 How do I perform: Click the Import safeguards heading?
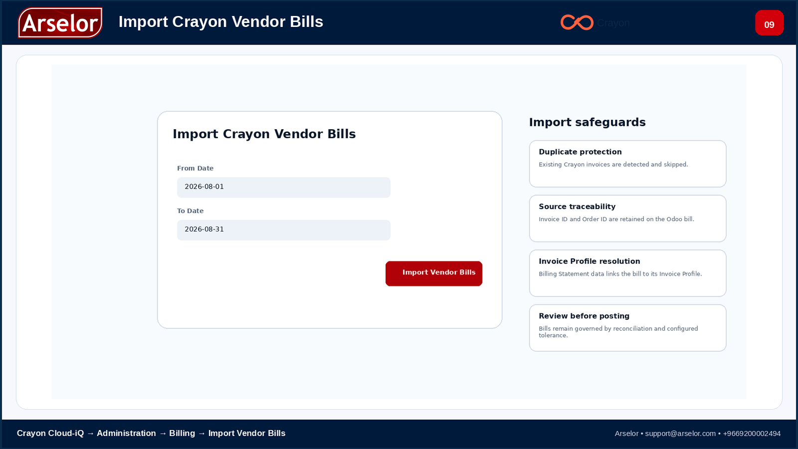587,122
